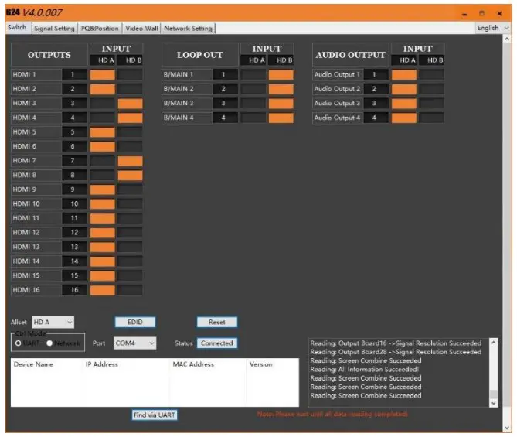The image size is (517, 437).
Task: Switch HDMI 15 to input HD B
Action: (131, 275)
